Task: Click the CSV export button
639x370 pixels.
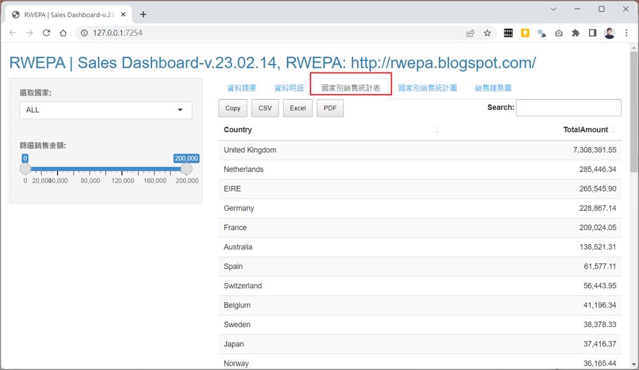Action: (265, 108)
